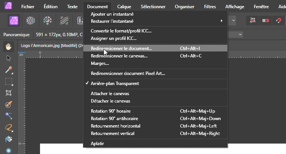The width and height of the screenshot is (286, 154).
Task: Toggle snapping with the magnet icon
Action: point(277,21)
